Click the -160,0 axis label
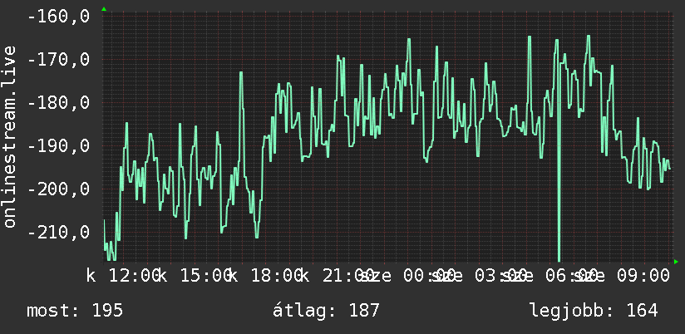Image resolution: width=685 pixels, height=334 pixels. click(58, 17)
